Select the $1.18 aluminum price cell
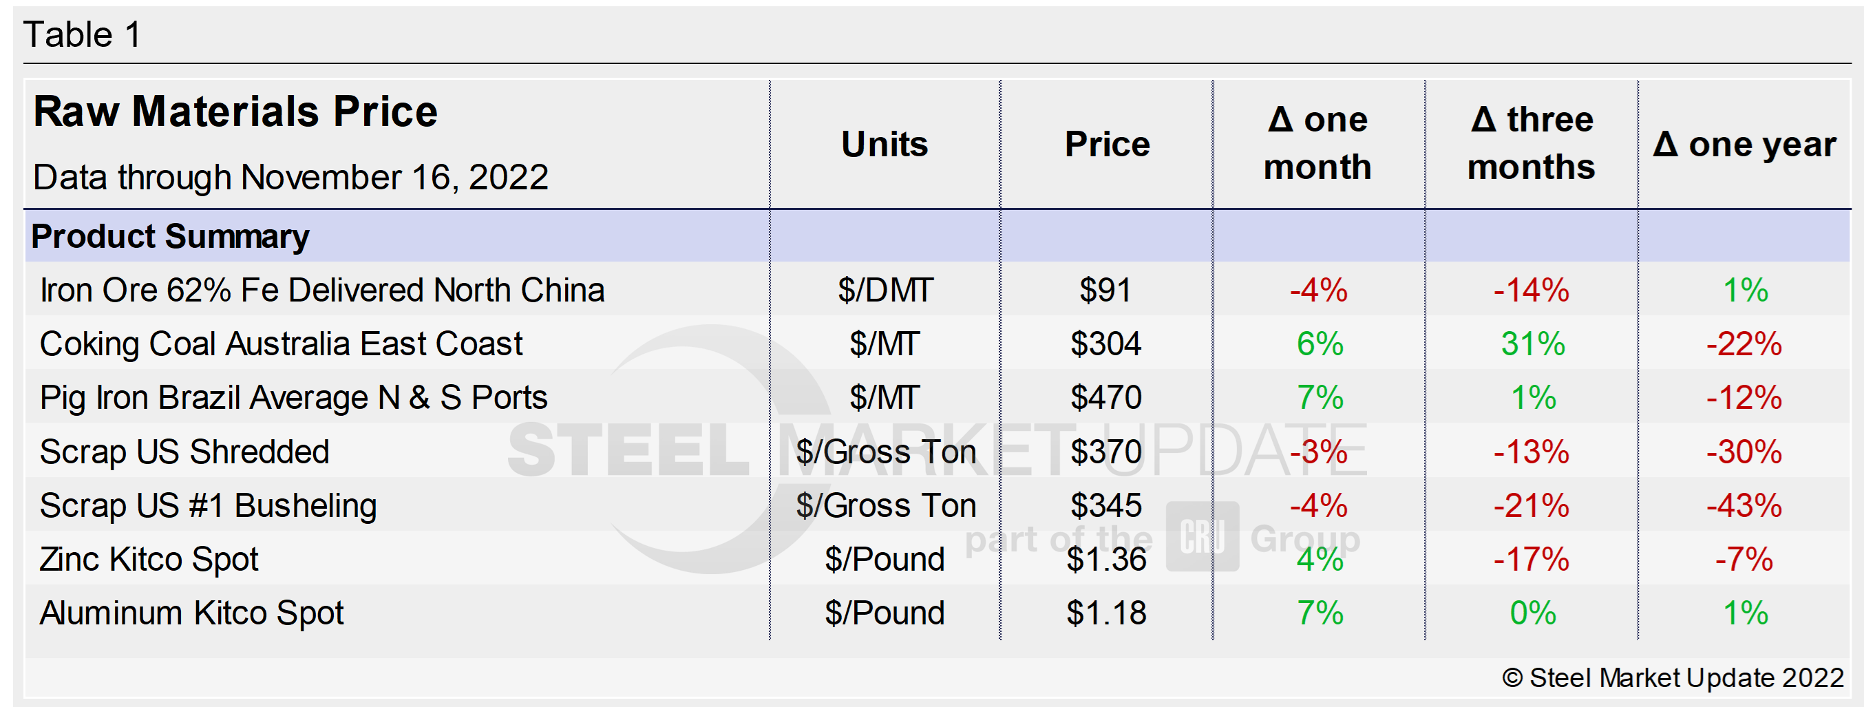Viewport: 1864px width, 707px height. click(x=1106, y=613)
